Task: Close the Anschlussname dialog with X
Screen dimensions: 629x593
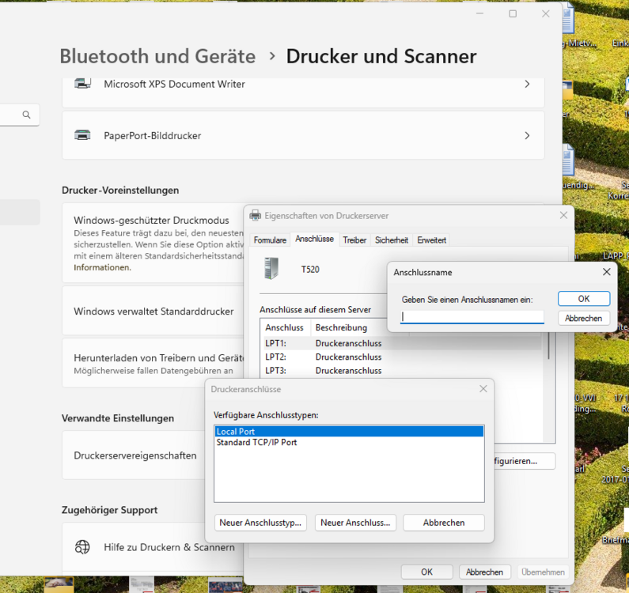Action: click(x=607, y=272)
